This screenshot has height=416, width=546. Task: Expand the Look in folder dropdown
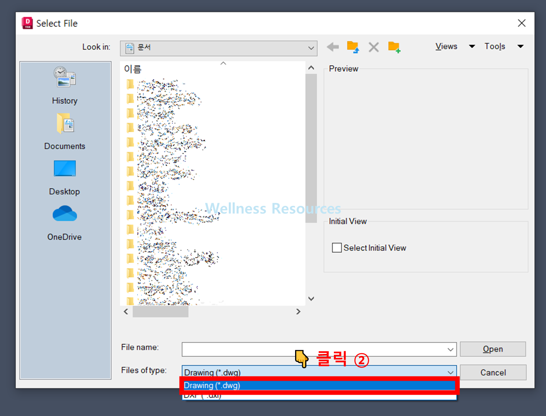click(x=311, y=48)
